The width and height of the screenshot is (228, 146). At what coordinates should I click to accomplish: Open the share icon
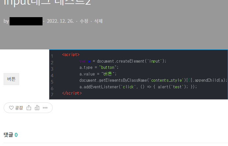coord(29,108)
